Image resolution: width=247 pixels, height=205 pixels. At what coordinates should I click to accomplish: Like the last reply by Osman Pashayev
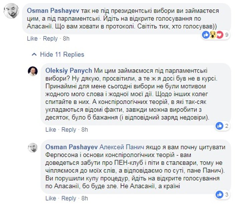click(x=51, y=198)
